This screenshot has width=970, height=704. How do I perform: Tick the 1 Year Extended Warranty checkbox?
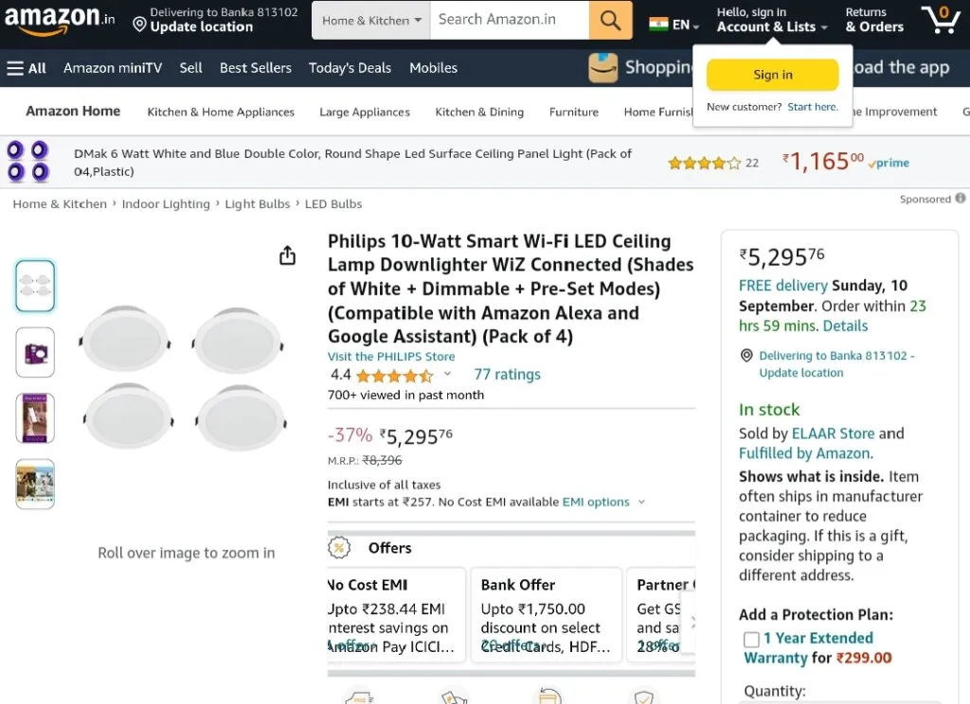point(751,639)
